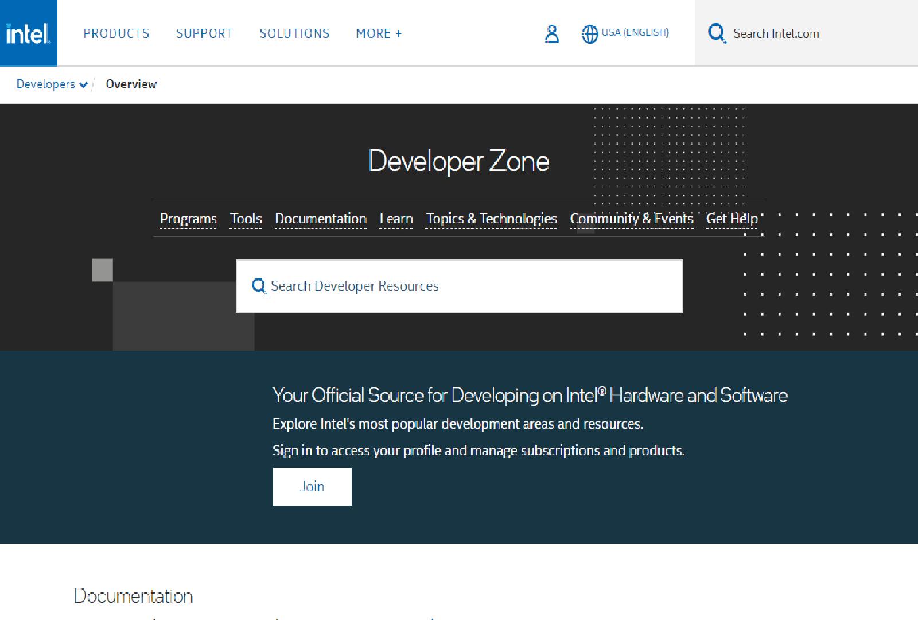918x620 pixels.
Task: Open the Learn link
Action: (396, 219)
